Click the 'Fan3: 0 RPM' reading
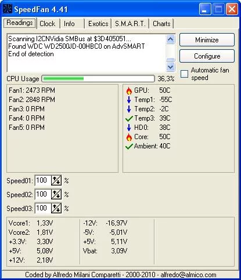The height and width of the screenshot is (280, 241). click(x=27, y=109)
